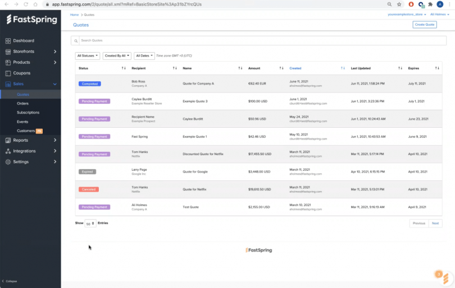Open the browser profile avatar
The height and width of the screenshot is (288, 455).
point(440,4)
